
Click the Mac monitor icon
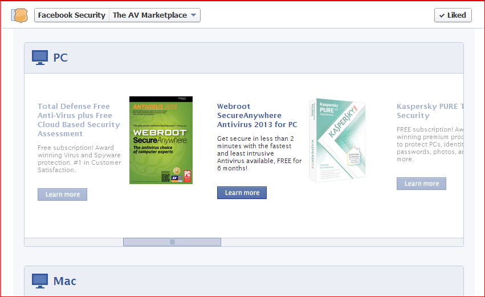point(40,281)
